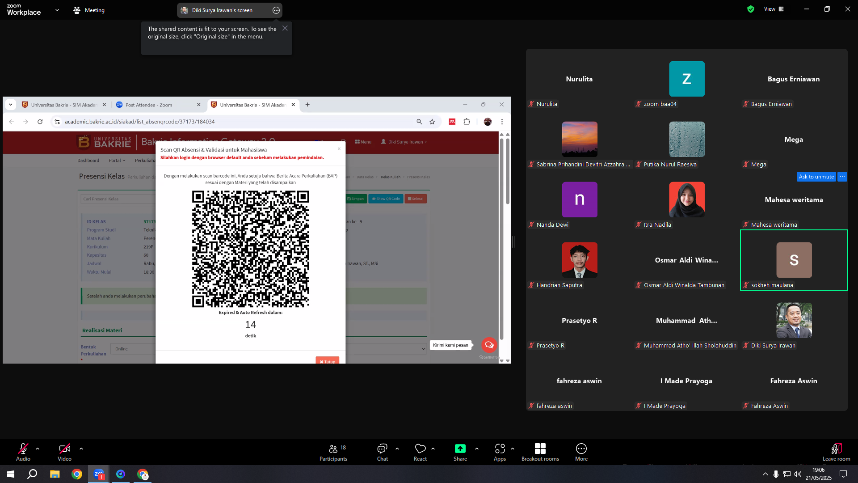
Task: Open the Zoom Workplace dropdown arrow
Action: 57,10
